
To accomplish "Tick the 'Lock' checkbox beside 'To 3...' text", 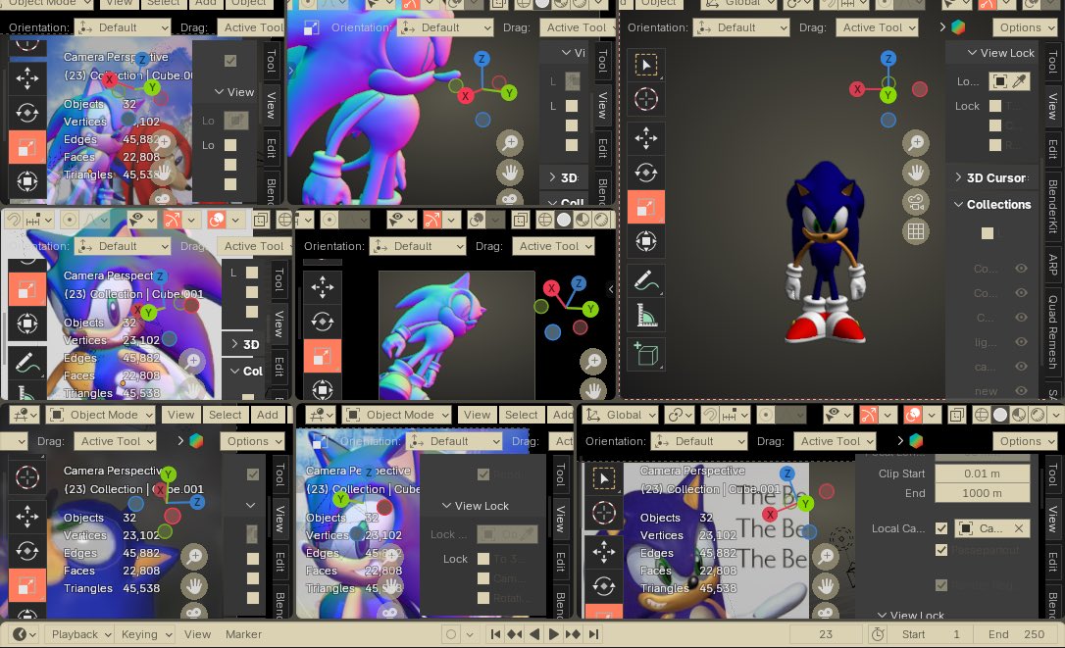I will pyautogui.click(x=483, y=559).
